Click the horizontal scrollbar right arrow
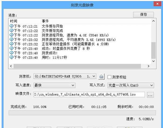The image size is (163, 128). click(x=148, y=66)
